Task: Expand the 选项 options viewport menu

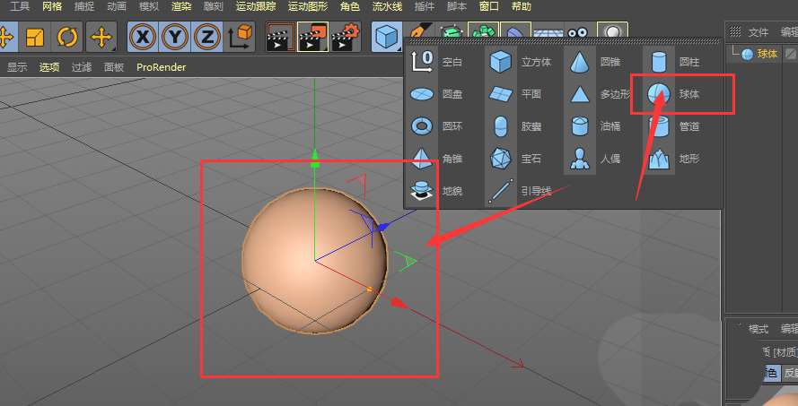Action: [48, 67]
